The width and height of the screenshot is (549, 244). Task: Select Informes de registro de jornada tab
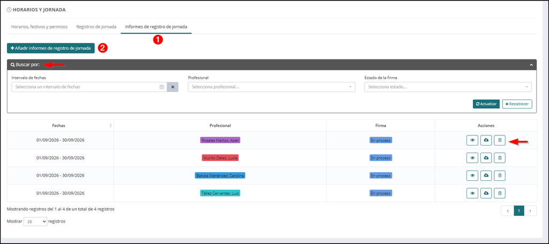point(156,27)
